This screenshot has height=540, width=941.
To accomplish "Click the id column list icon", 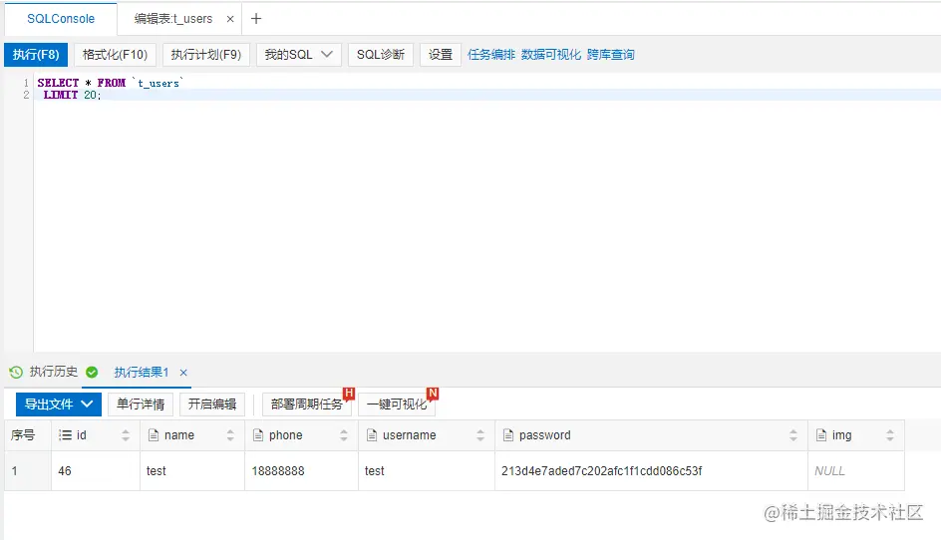I will tap(65, 435).
